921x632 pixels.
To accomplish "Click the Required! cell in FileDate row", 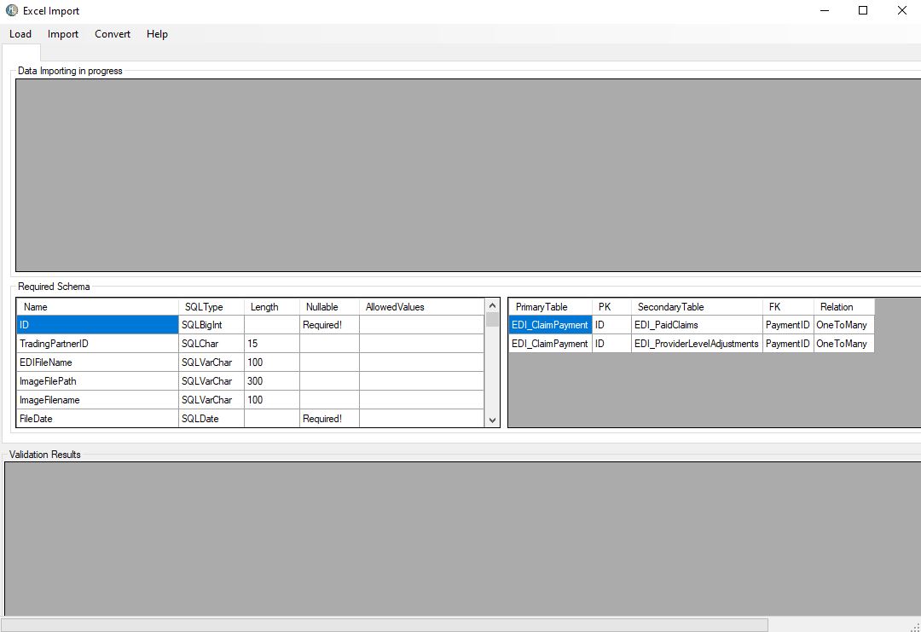I will (x=329, y=418).
